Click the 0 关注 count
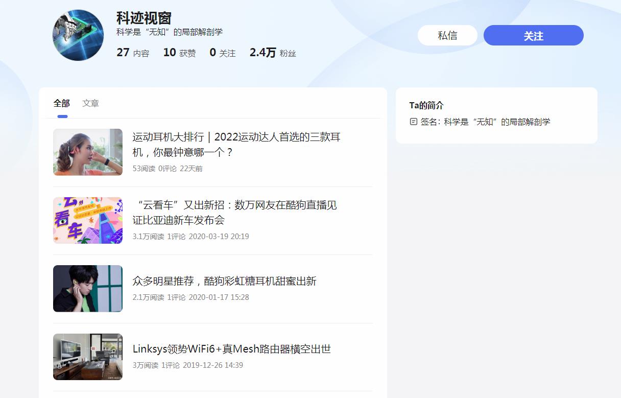621x398 pixels. pos(223,53)
